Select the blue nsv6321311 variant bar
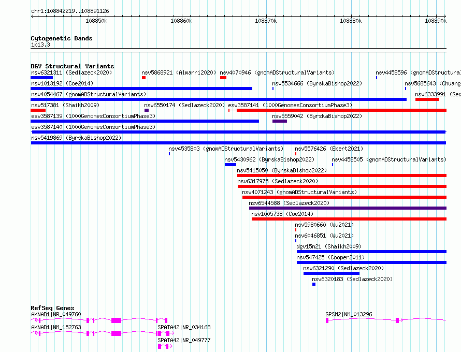Image resolution: width=461 pixels, height=352 pixels. click(x=42, y=78)
